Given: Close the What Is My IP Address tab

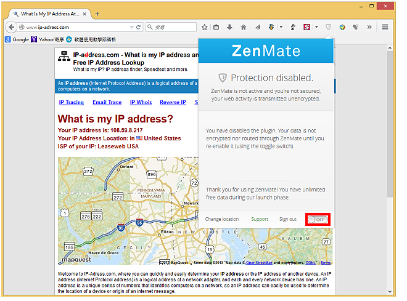Looking at the screenshot, I should pos(84,14).
